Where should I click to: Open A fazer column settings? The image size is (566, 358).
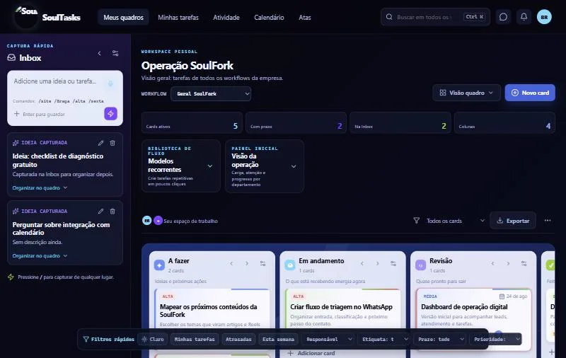[262, 263]
